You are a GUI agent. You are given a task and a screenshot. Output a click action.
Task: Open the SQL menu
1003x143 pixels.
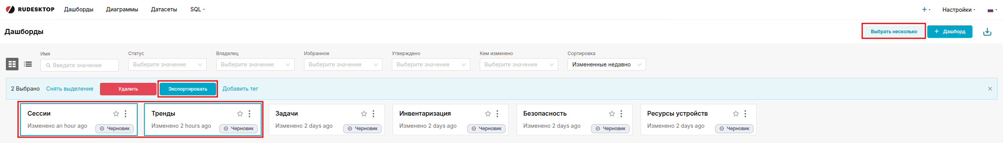(x=198, y=9)
